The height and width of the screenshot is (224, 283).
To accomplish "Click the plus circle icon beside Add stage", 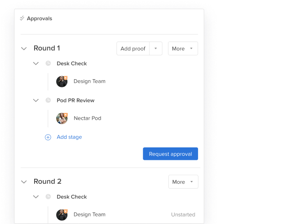I will pos(48,137).
